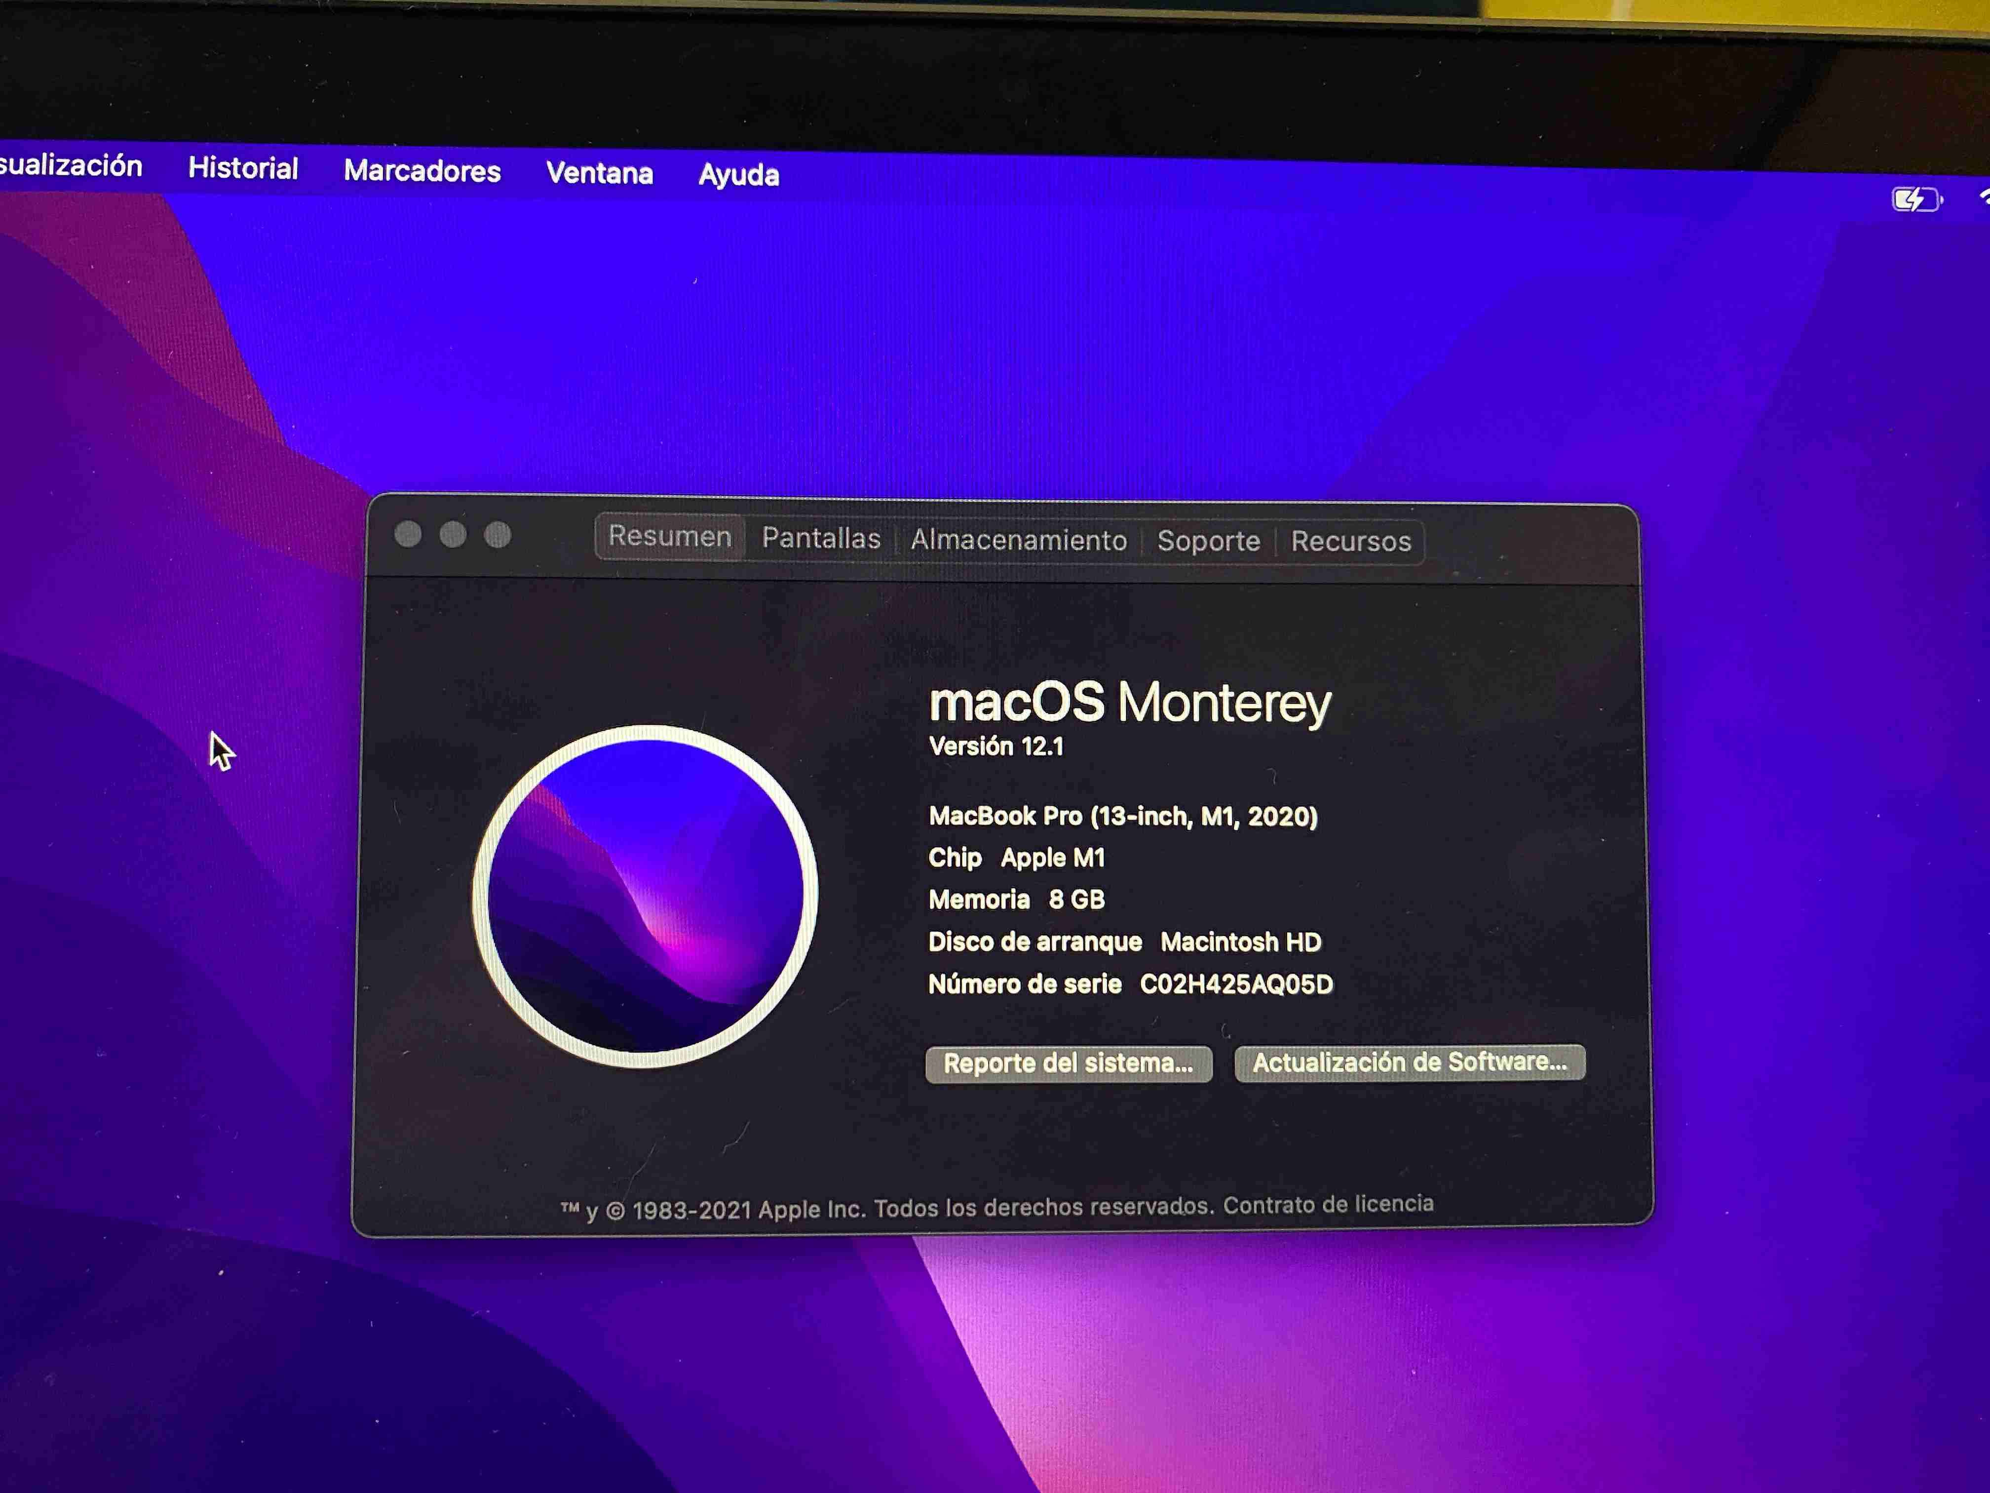The width and height of the screenshot is (1990, 1493).
Task: Click the gray close window button
Action: pyautogui.click(x=409, y=535)
